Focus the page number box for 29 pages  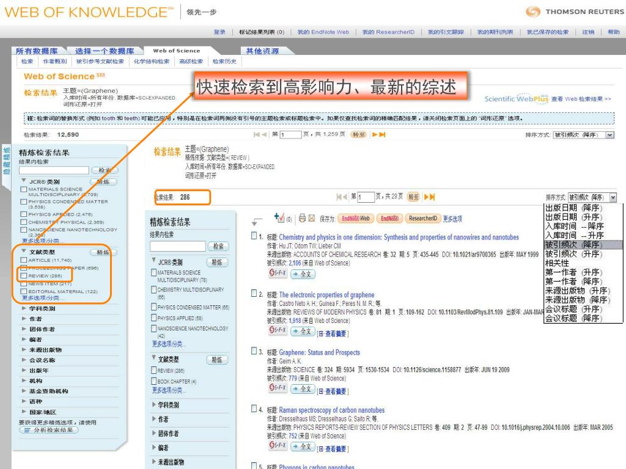[366, 197]
